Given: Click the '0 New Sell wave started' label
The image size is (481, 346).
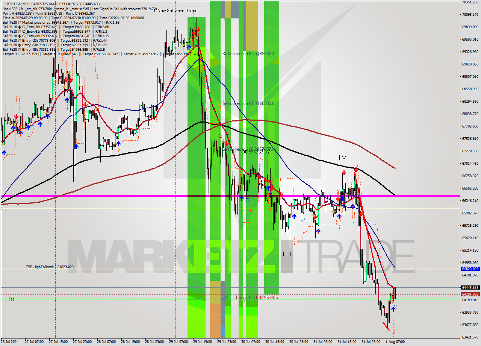Looking at the screenshot, I should tap(175, 11).
